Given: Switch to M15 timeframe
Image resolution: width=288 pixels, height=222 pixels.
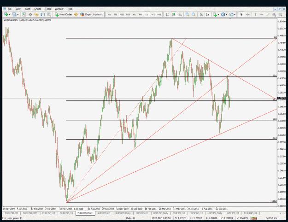Looking at the screenshot, I should [x=122, y=14].
